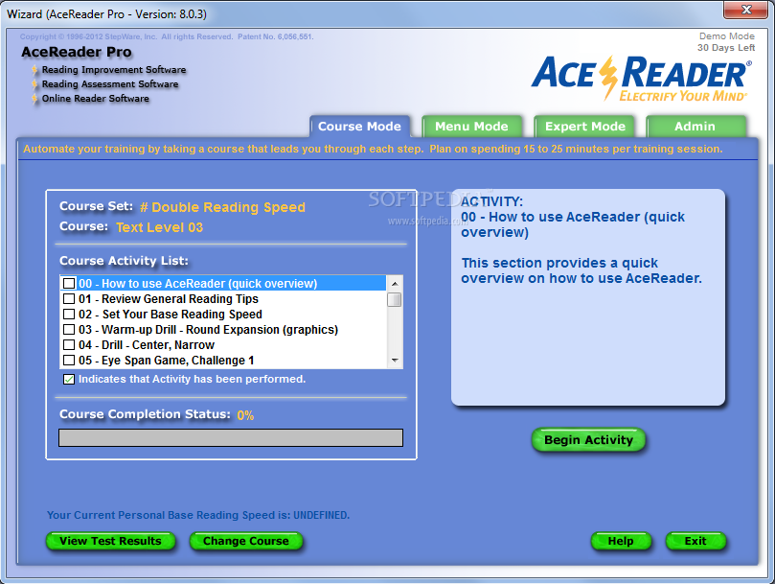Screen dimensions: 775x584
Task: Click the bolt bullet beside Online Reader Software
Action: tap(34, 99)
